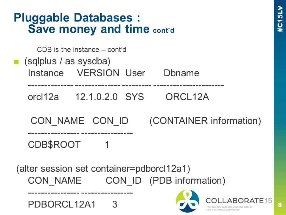Viewport: 286px width, 215px height.
Task: Click the #C15LV hashtag on the sidebar
Action: (x=280, y=19)
